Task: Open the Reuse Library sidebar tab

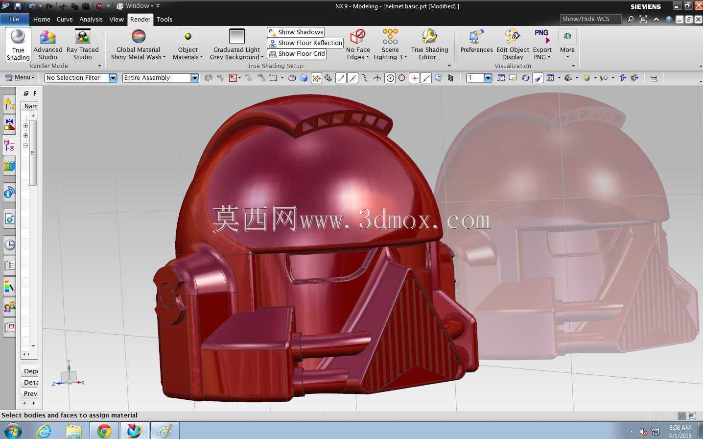Action: coord(10,166)
